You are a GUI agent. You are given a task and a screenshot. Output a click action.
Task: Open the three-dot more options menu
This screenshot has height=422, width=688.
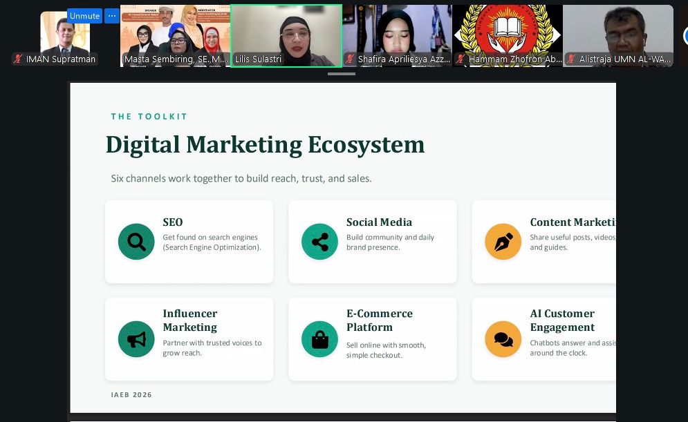pos(112,16)
